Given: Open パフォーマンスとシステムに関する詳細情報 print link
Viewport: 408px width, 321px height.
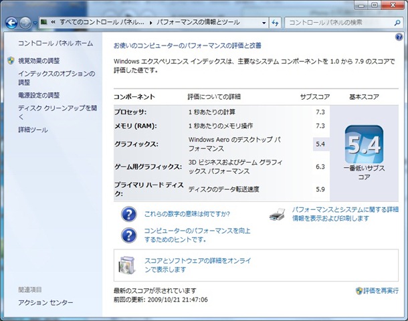Looking at the screenshot, I should pos(345,214).
